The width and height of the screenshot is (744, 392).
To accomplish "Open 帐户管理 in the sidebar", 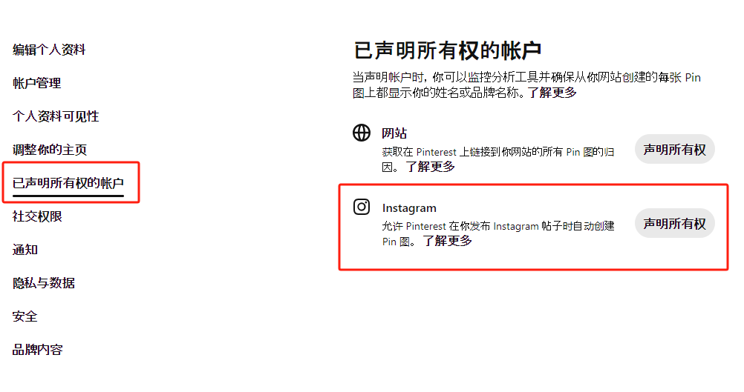I will point(36,83).
